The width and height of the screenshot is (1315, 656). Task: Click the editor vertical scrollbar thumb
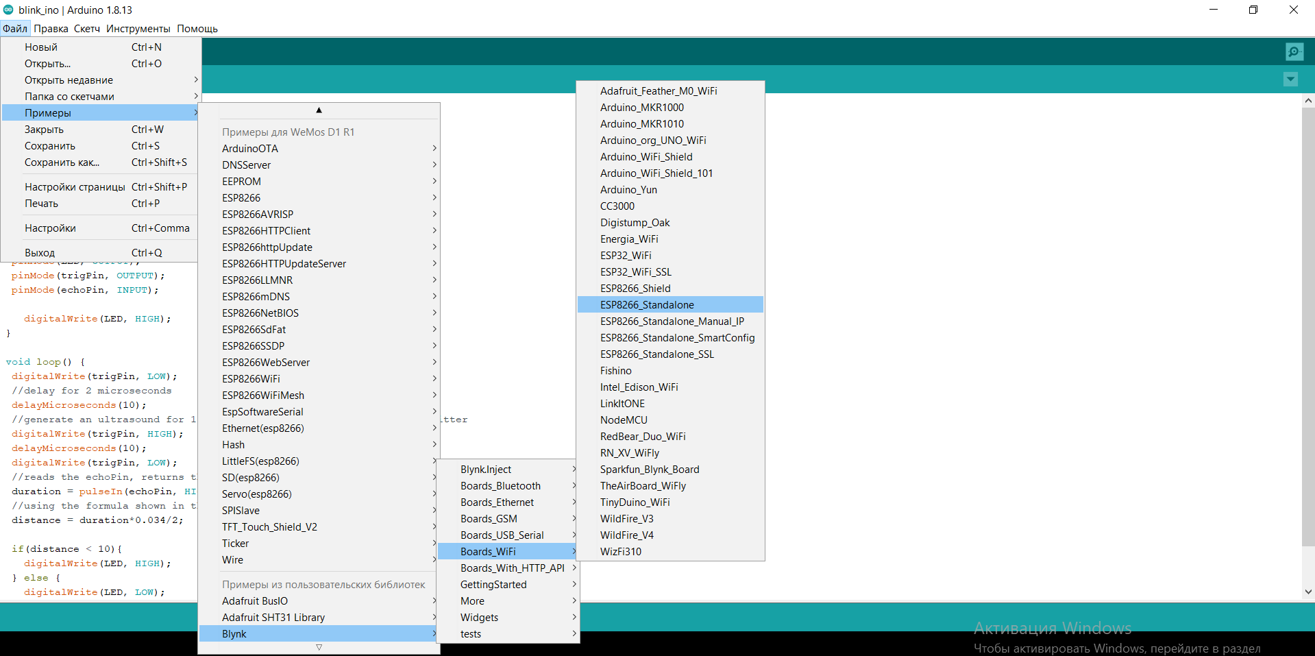click(x=1308, y=326)
